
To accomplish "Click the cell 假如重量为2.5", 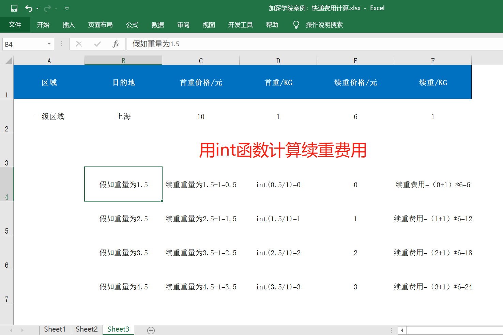I will pos(123,218).
